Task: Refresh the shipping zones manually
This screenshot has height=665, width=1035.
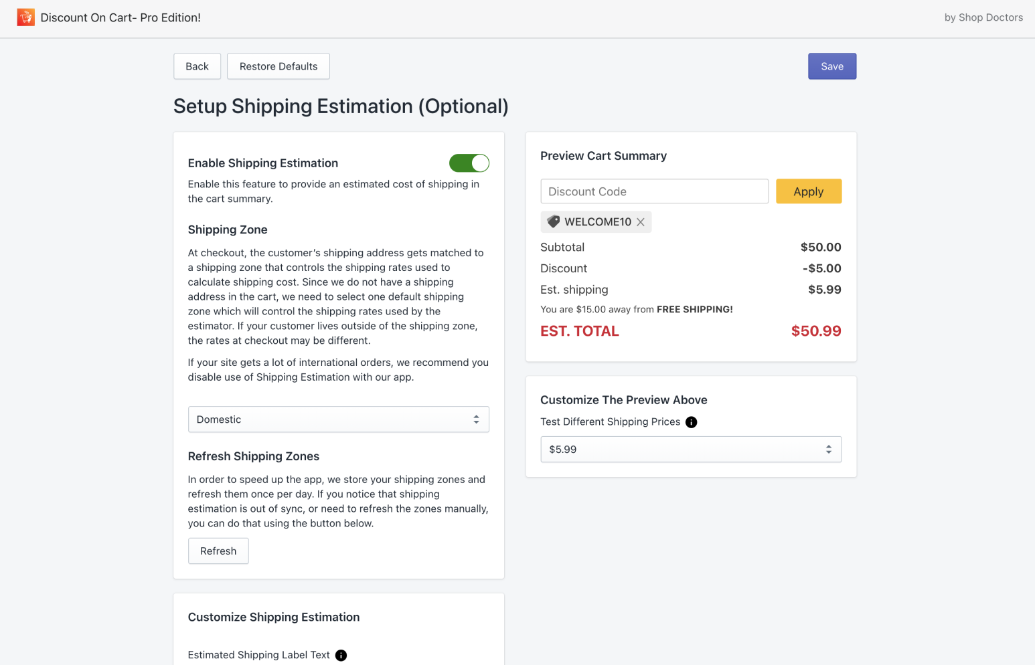Action: 218,551
